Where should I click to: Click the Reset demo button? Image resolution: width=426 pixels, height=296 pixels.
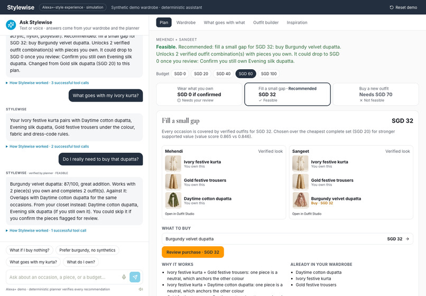pos(403,7)
